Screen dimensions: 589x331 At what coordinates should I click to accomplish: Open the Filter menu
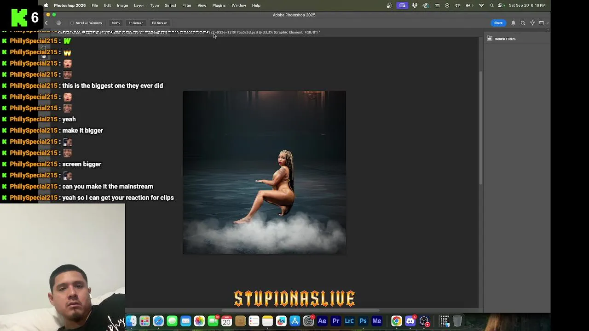[187, 6]
